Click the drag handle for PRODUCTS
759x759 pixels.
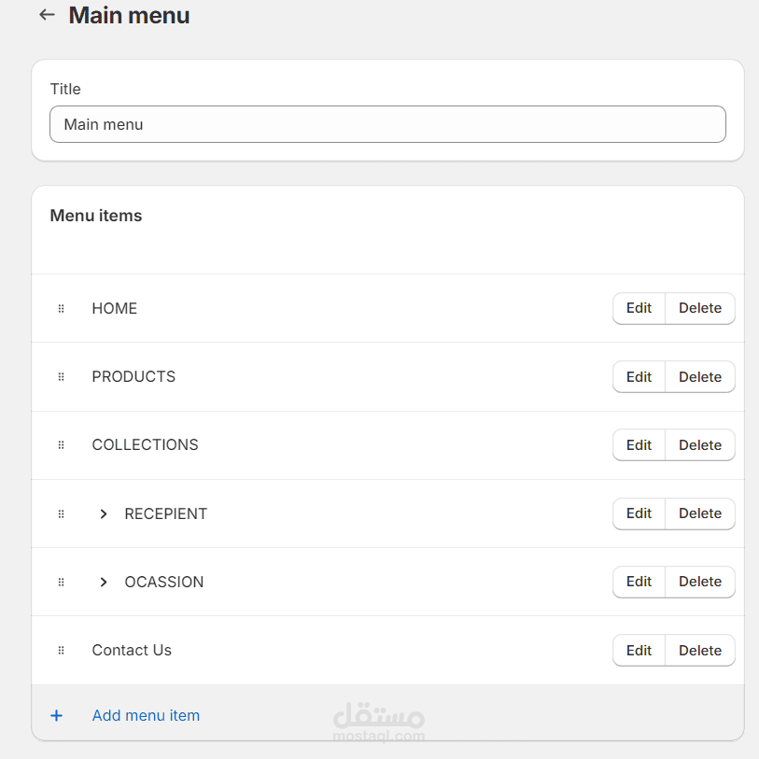(x=62, y=377)
